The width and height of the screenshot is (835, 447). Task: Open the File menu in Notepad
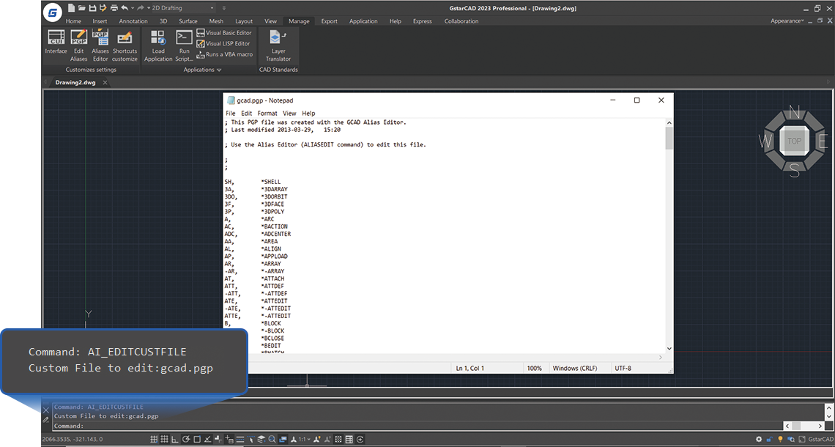(x=230, y=113)
